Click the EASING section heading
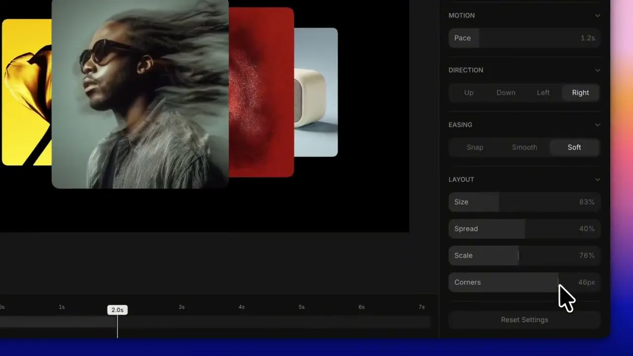 coord(460,125)
